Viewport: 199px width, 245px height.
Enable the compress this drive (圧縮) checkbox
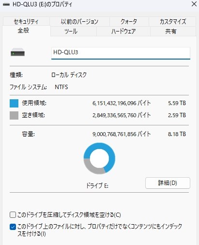tap(13, 215)
